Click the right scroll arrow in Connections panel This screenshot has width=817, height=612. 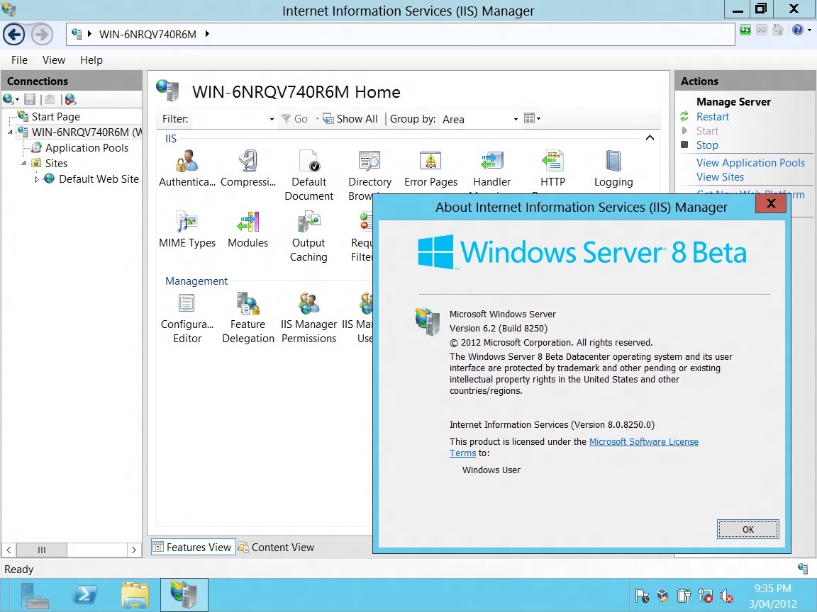134,550
